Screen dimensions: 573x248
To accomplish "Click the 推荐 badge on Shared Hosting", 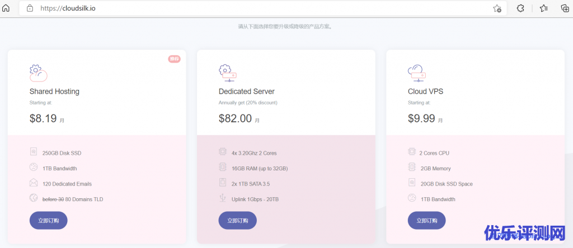I will tap(174, 59).
